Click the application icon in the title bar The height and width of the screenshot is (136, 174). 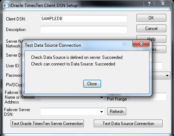tap(5, 5)
